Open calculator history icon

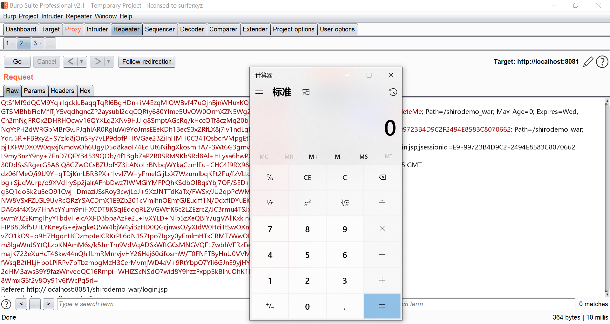(x=393, y=92)
